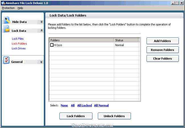Click the Lock Data section title
Image resolution: width=185 pixels, height=128 pixels.
[19, 31]
